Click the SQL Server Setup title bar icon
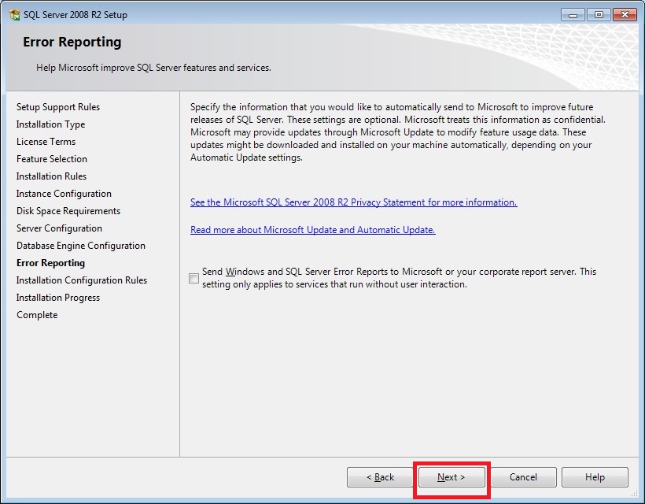 pos(14,14)
